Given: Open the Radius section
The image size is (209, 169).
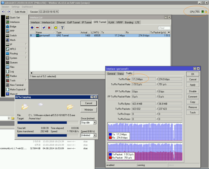Looking at the screenshot, I should click(x=13, y=76).
